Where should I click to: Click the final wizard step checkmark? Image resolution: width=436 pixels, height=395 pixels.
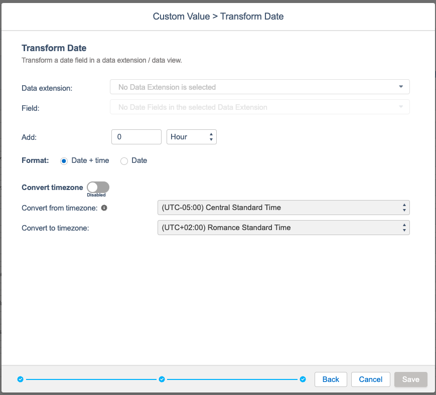(x=303, y=379)
